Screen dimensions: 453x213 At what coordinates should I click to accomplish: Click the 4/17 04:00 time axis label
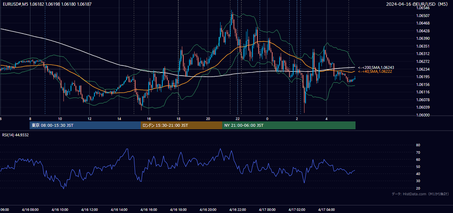coord(326,210)
